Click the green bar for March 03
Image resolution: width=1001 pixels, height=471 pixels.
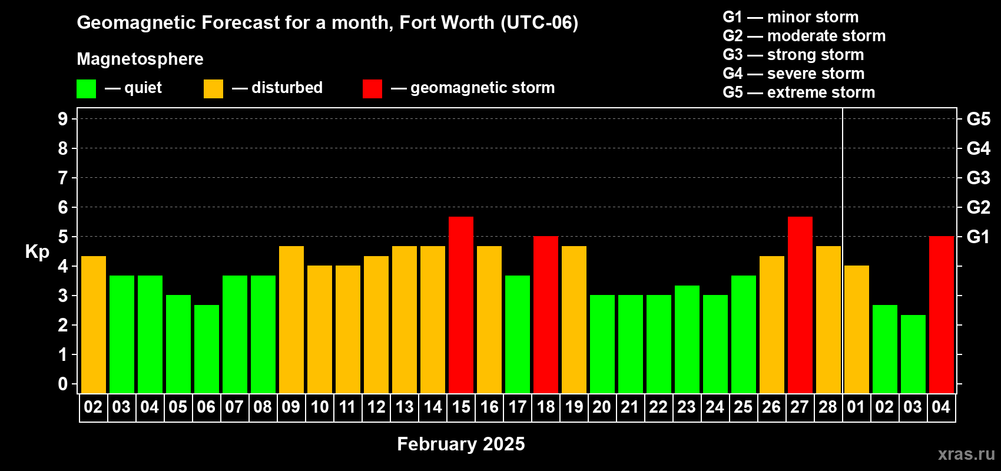pyautogui.click(x=913, y=354)
